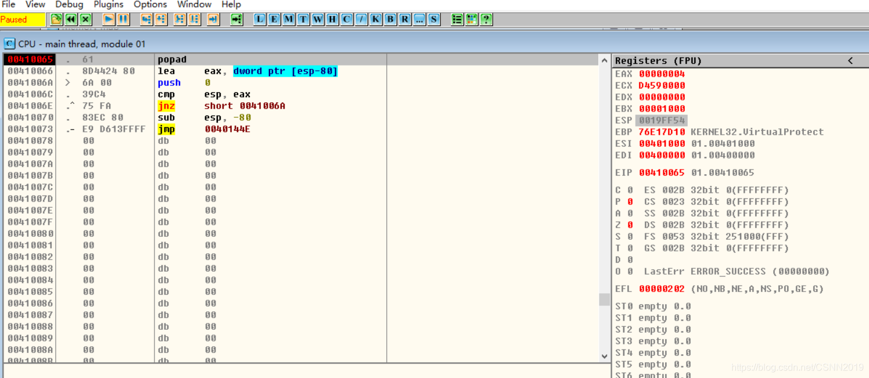
Task: Open the Plugins menu
Action: 109,4
